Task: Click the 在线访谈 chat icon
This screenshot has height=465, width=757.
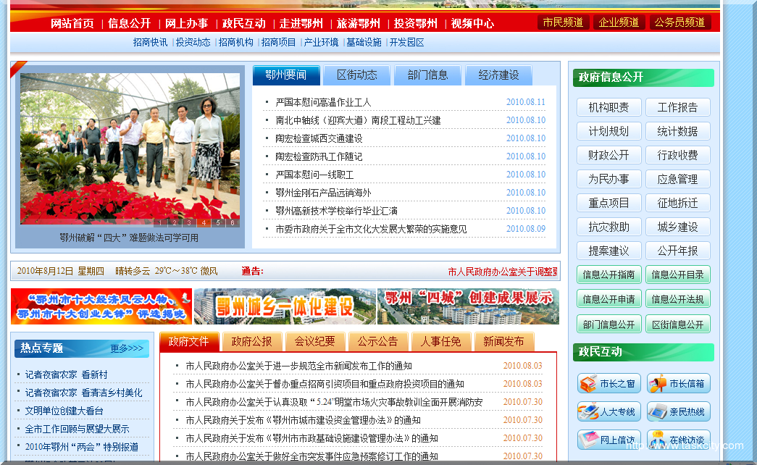Action: [658, 439]
